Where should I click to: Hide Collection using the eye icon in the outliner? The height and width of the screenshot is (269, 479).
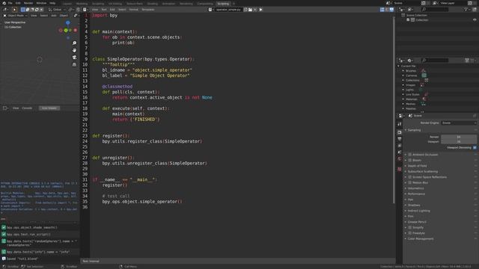point(475,20)
